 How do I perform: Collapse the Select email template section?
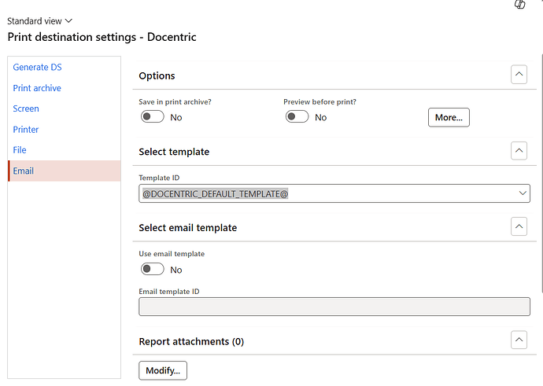519,226
